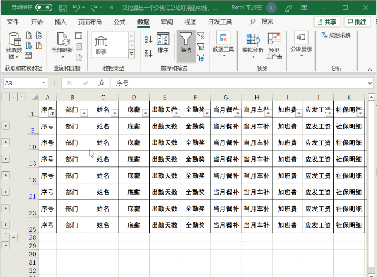Select column header G
This screenshot has width=377, height=277.
tap(226, 97)
